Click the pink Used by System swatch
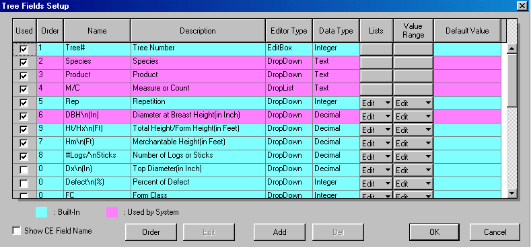Viewport: 531px width, 247px height. (112, 212)
